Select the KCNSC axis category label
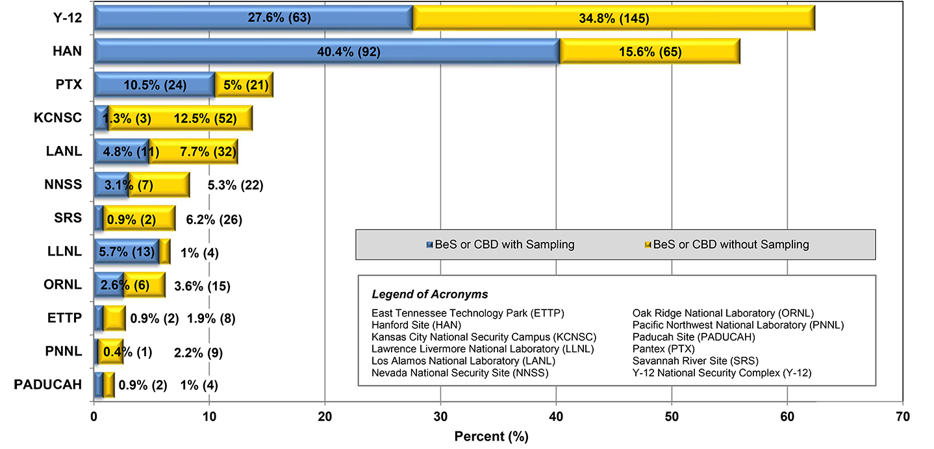The image size is (934, 449). tap(58, 118)
